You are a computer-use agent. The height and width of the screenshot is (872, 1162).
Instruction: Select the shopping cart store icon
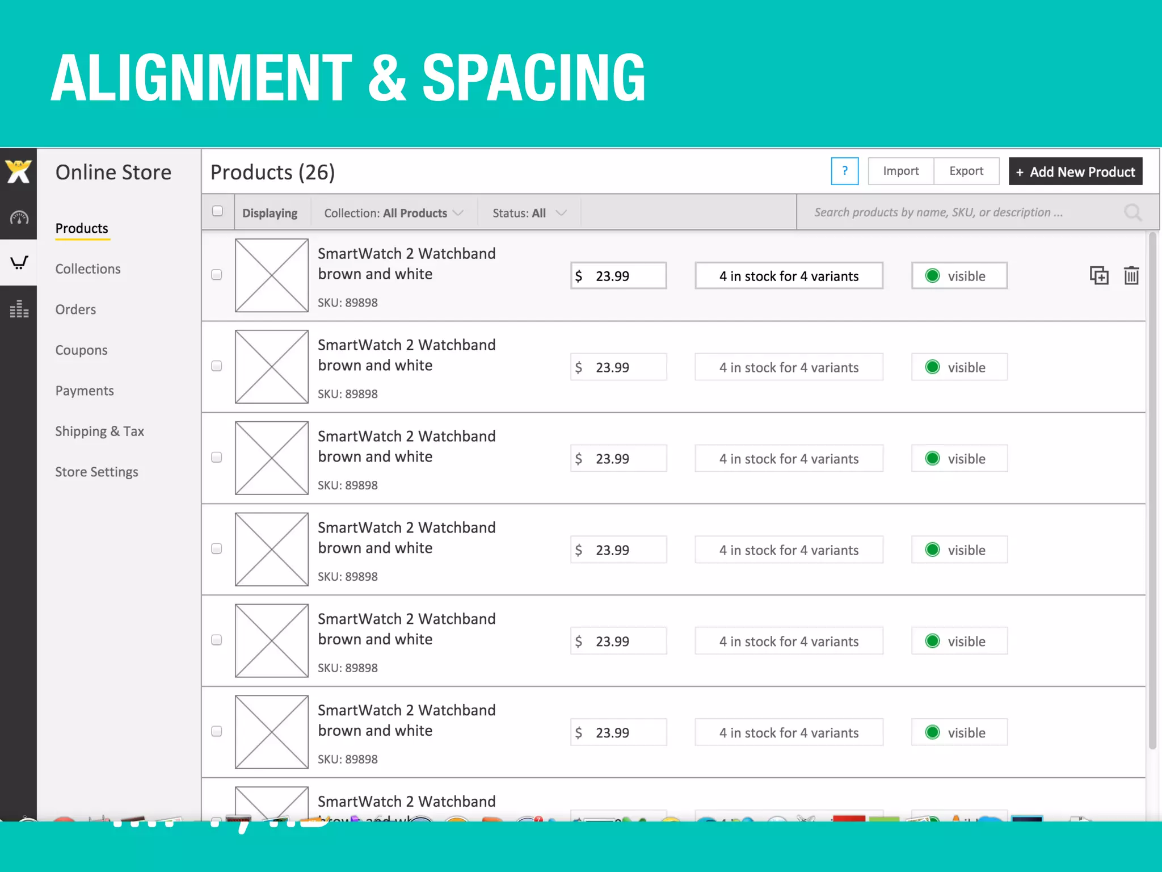19,262
